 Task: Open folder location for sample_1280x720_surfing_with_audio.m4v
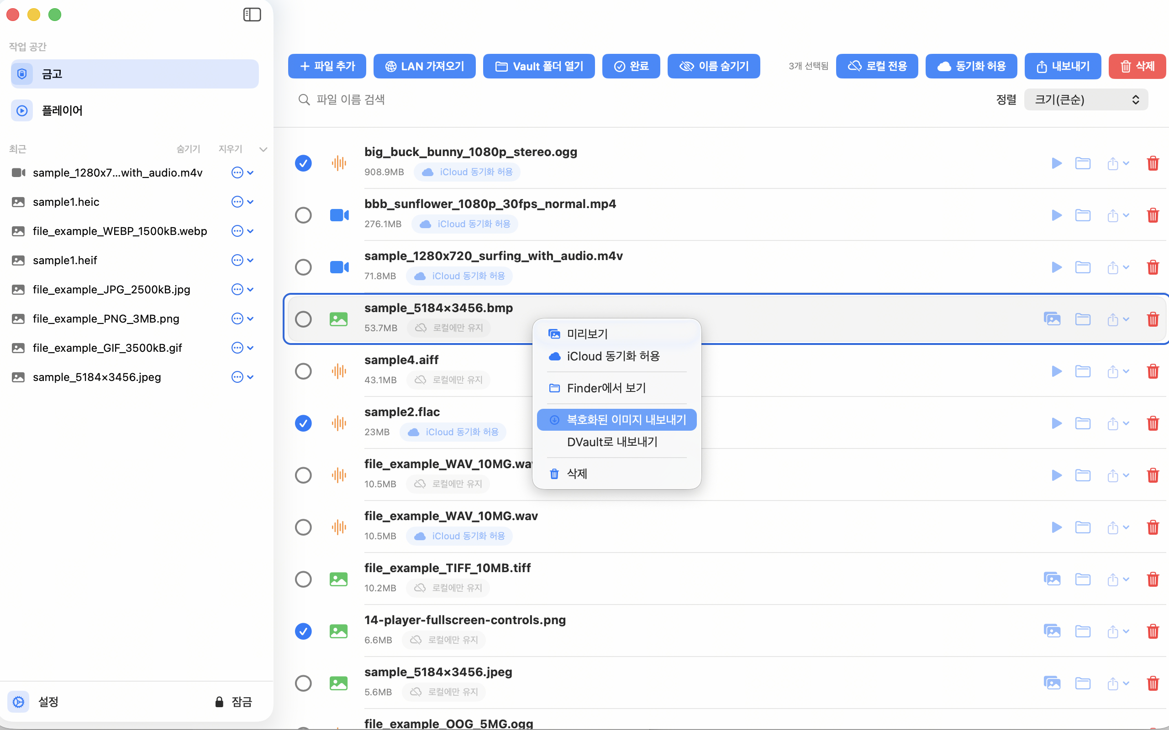[x=1083, y=267]
